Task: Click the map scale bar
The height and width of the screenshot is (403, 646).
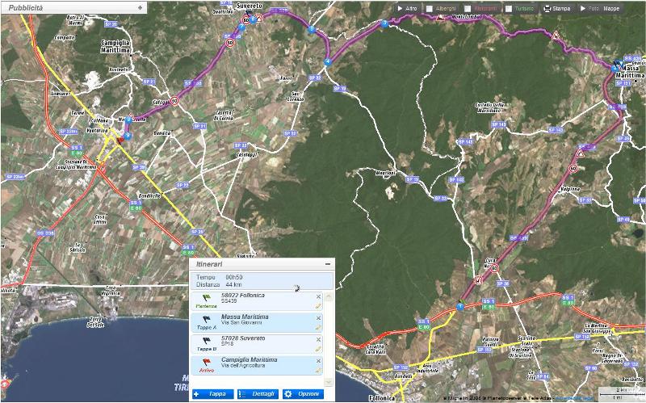Action: coord(620,393)
